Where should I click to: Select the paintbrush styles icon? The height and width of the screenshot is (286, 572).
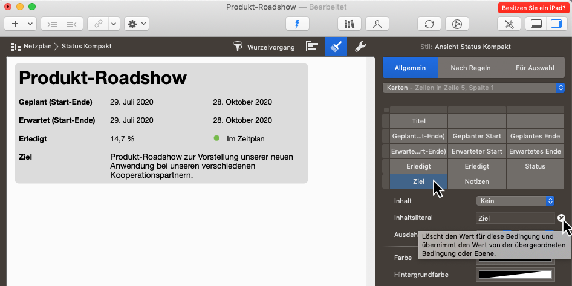[x=336, y=47]
